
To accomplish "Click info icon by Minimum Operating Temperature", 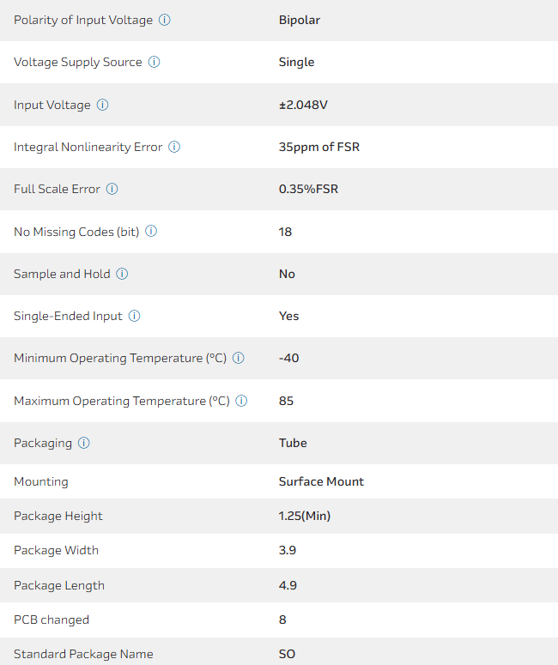I will pos(239,358).
